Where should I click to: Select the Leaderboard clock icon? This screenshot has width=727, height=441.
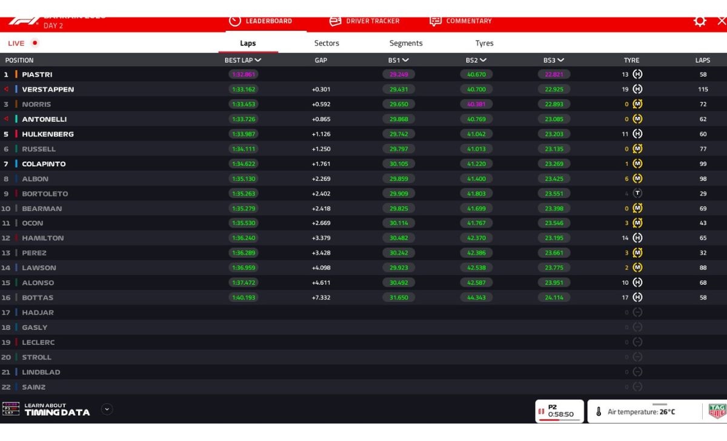[x=235, y=21]
